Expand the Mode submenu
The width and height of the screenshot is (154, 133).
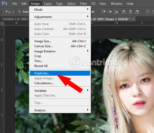tap(60, 10)
